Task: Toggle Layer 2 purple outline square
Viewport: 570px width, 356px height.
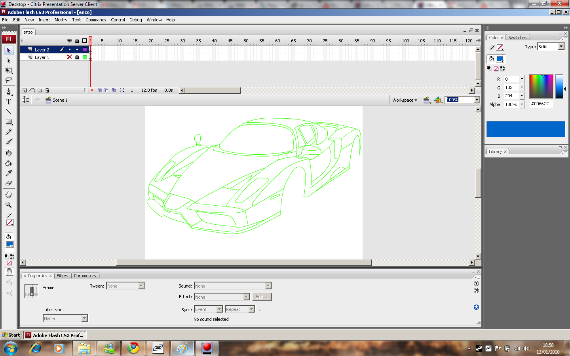Action: (85, 50)
